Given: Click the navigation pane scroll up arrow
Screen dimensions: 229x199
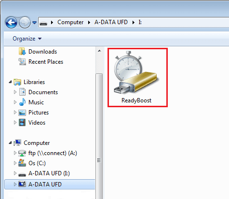Looking at the screenshot, I should click(x=99, y=51).
